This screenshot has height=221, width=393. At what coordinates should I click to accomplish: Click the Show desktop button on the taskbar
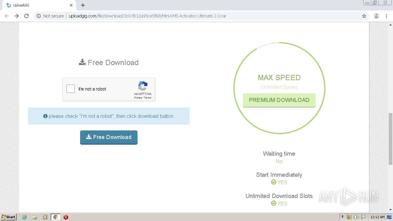click(x=390, y=217)
